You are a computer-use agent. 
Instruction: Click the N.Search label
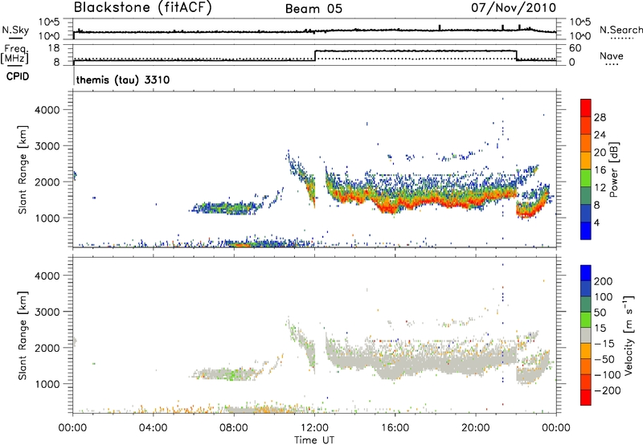(x=620, y=30)
